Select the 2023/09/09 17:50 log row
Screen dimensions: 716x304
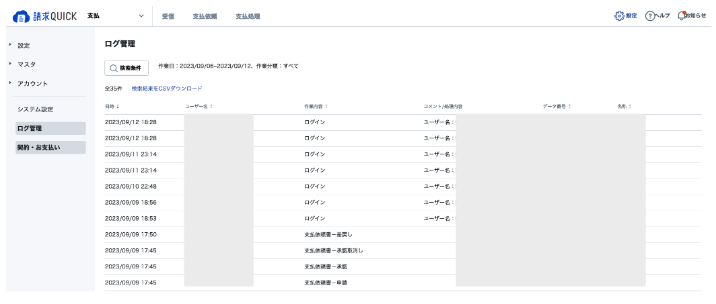402,235
